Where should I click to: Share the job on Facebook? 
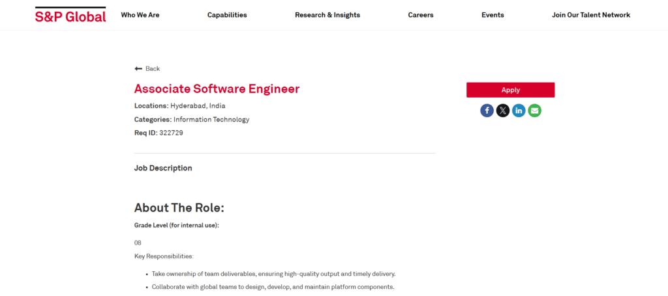(487, 111)
